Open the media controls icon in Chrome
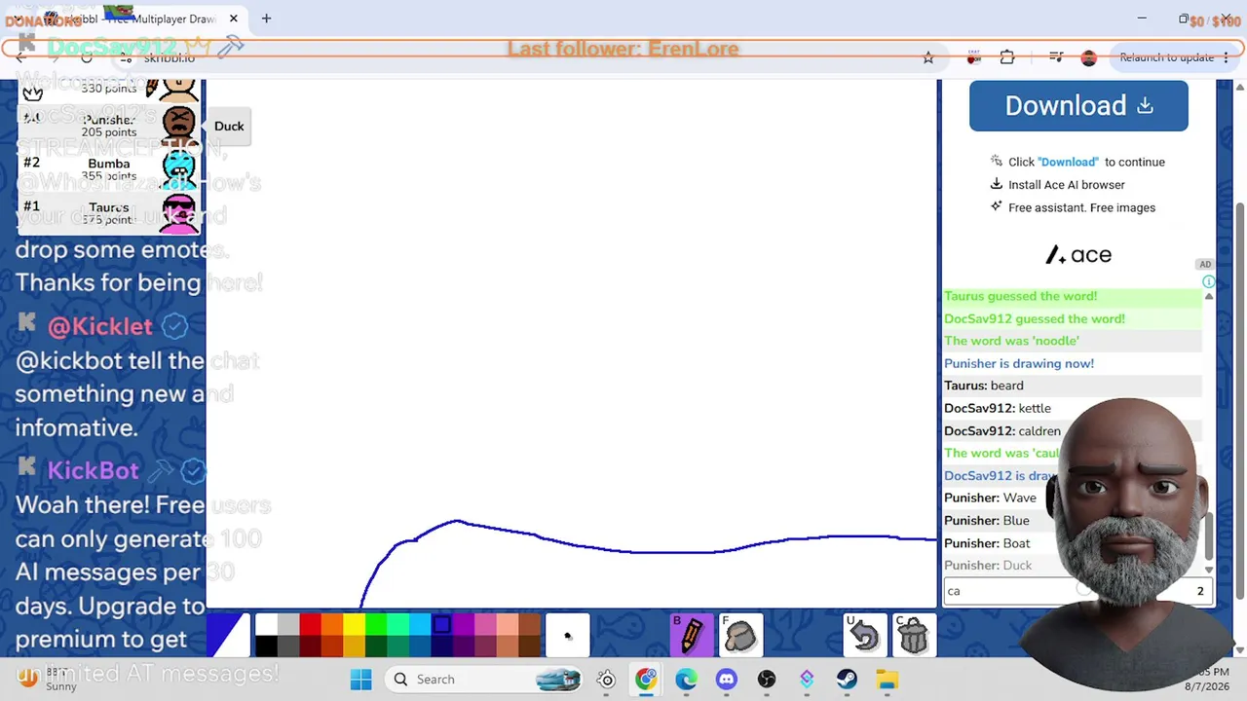 tap(1056, 57)
